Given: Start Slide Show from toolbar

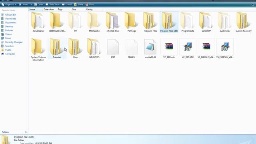Looking at the screenshot, I should click(52, 4).
